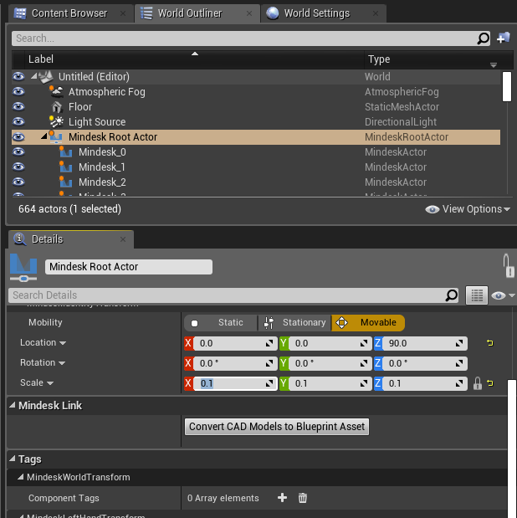Toggle the Scale ratio lock
517x518 pixels.
coord(478,383)
